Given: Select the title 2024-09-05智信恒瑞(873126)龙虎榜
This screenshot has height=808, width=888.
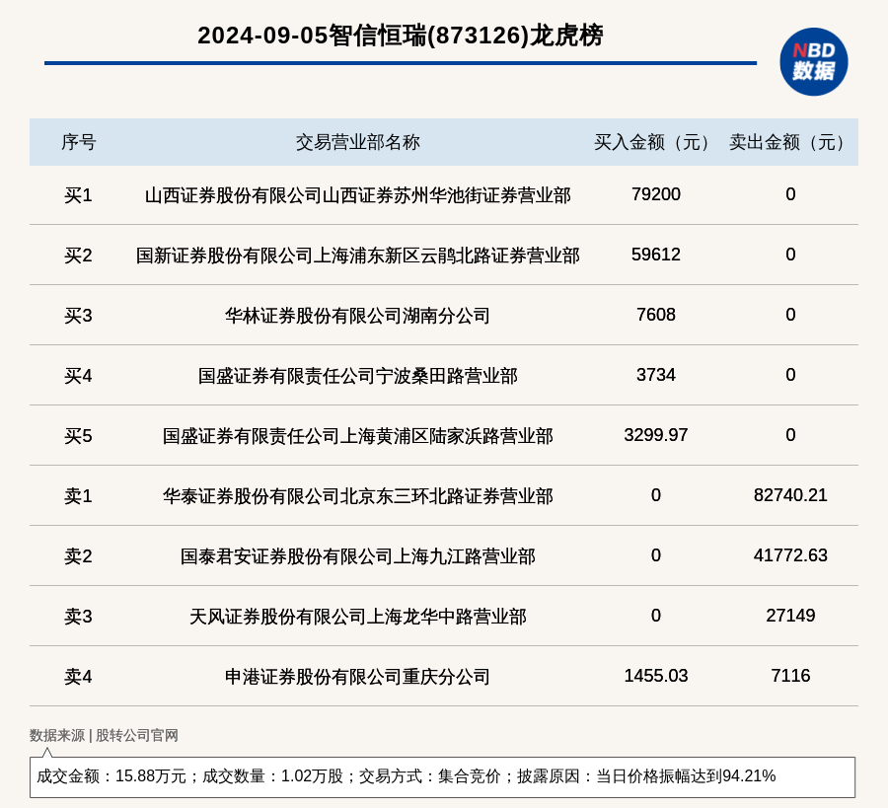Looking at the screenshot, I should pos(401,36).
